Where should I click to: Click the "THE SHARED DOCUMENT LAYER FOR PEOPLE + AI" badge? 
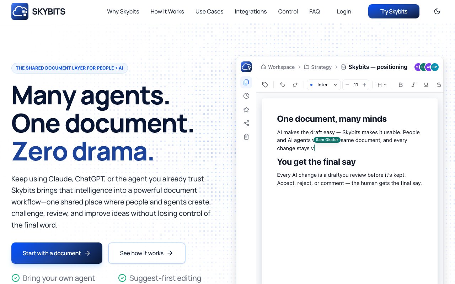[70, 68]
